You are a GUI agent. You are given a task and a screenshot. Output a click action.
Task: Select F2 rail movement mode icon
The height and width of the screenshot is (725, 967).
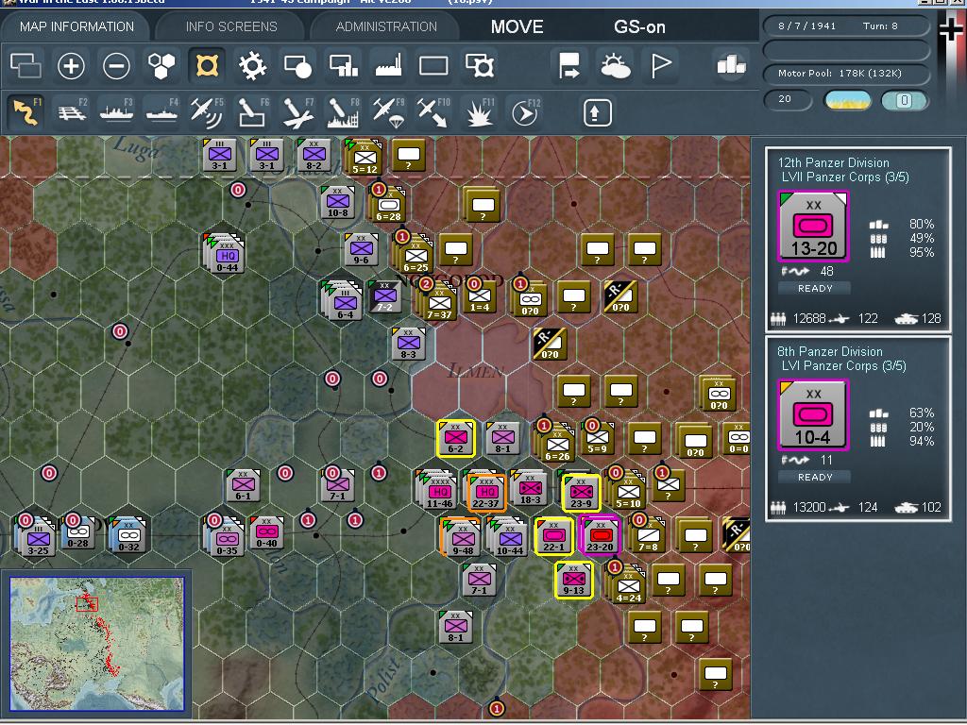pyautogui.click(x=72, y=112)
